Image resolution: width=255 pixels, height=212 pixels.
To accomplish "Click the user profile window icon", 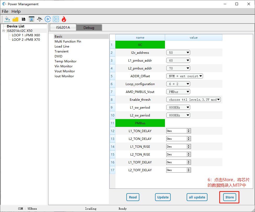I will point(32,19).
